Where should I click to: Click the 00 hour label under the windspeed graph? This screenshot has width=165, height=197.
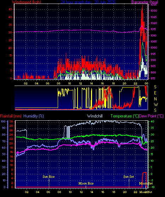tap(146, 83)
